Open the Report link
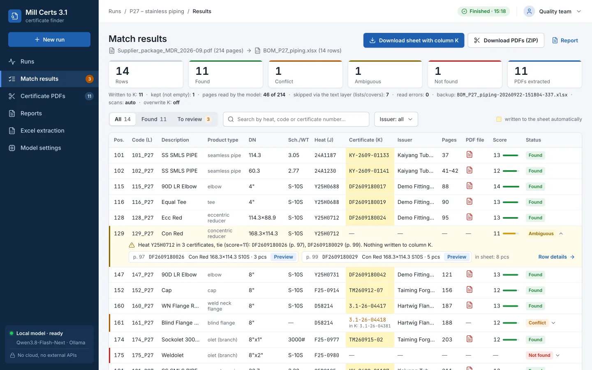Viewport: 592px width, 370px height. pyautogui.click(x=565, y=40)
